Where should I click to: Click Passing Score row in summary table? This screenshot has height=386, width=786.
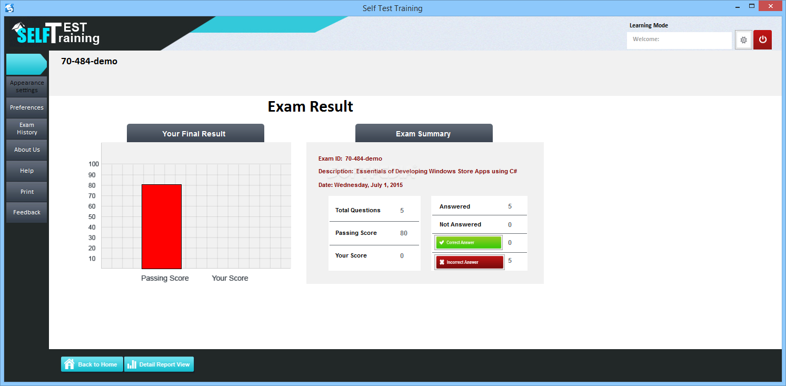(374, 233)
